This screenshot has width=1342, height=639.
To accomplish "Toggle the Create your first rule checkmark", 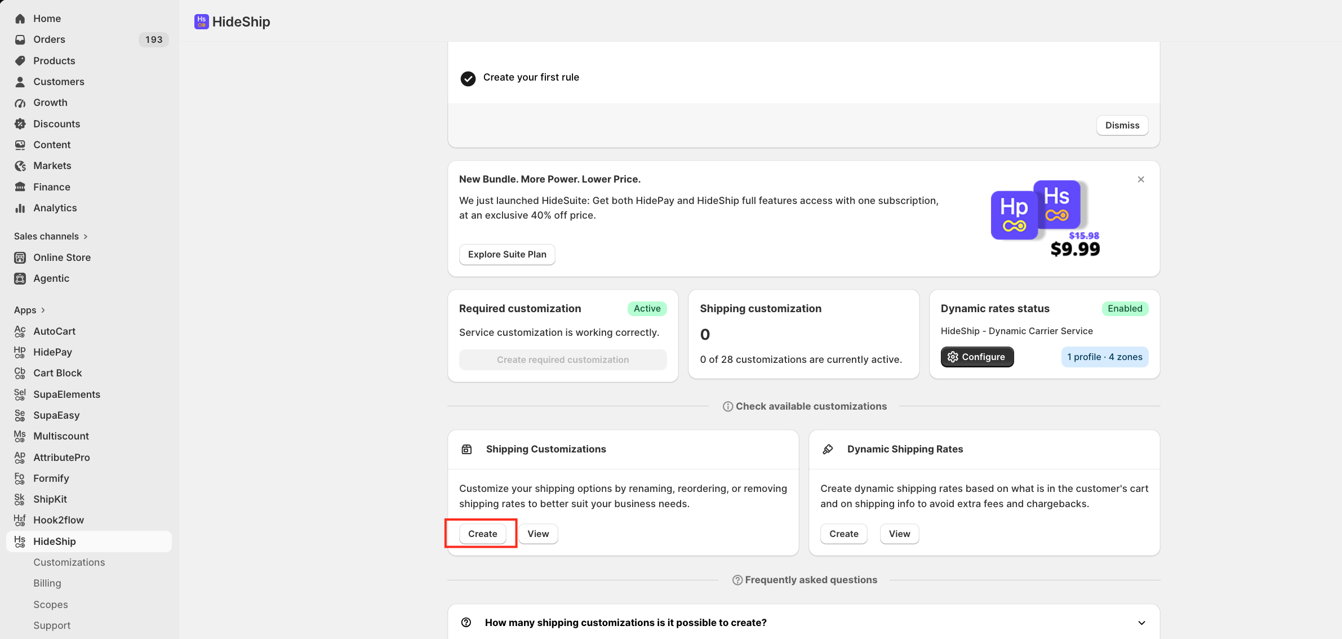I will [x=468, y=78].
